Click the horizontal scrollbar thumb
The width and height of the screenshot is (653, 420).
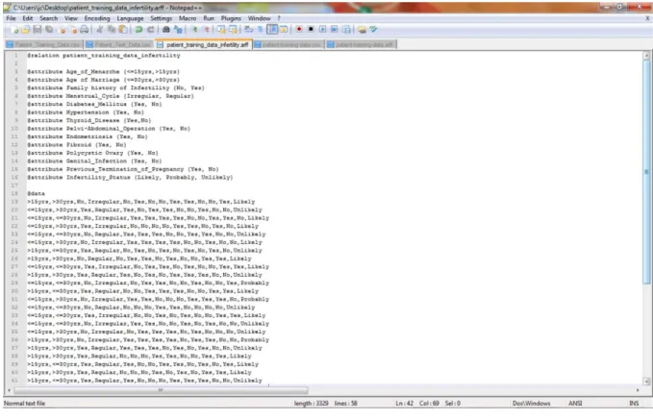pyautogui.click(x=161, y=390)
